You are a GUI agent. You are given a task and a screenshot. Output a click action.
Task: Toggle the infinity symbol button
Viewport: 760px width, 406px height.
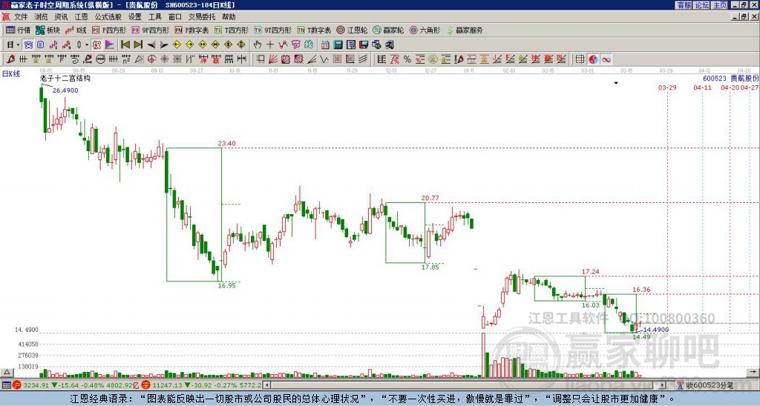click(x=606, y=59)
